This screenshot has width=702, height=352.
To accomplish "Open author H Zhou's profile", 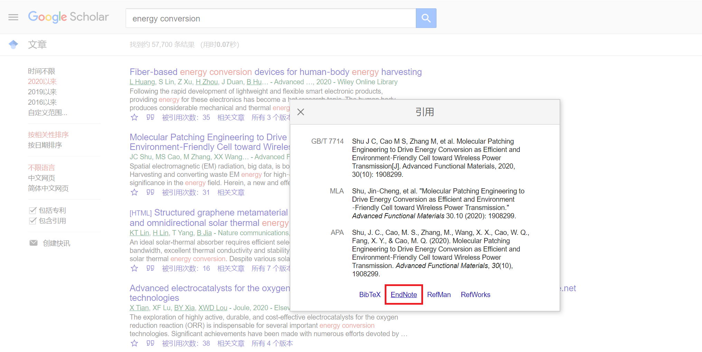I will [207, 82].
